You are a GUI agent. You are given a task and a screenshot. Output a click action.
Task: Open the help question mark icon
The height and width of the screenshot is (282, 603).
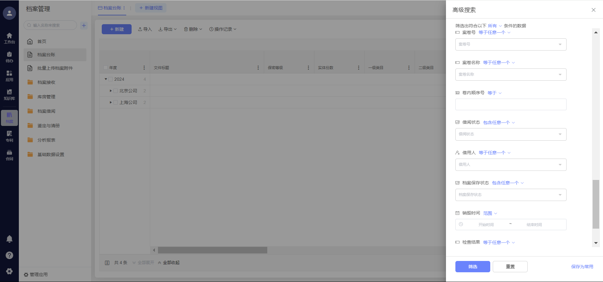click(x=9, y=255)
